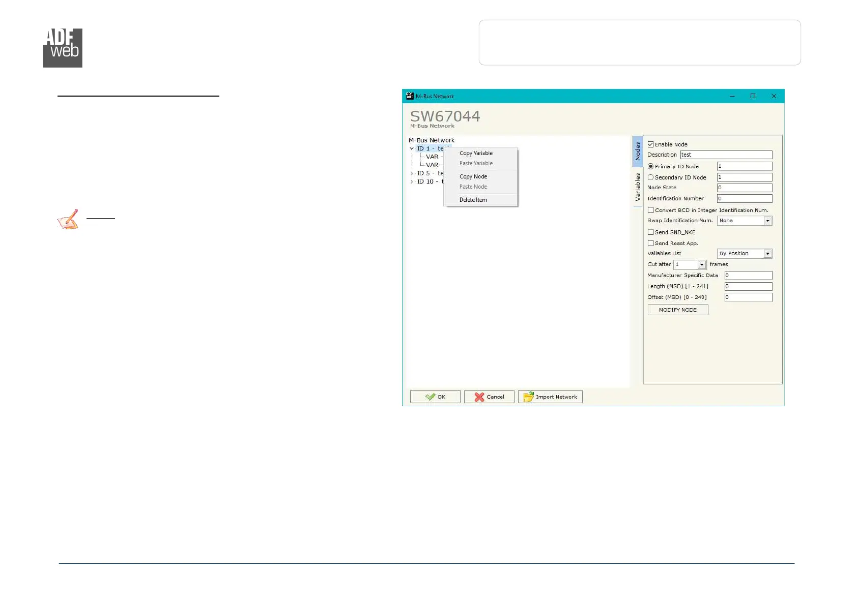Collapse the ID 1 tree node
This screenshot has width=857, height=605.
point(412,148)
